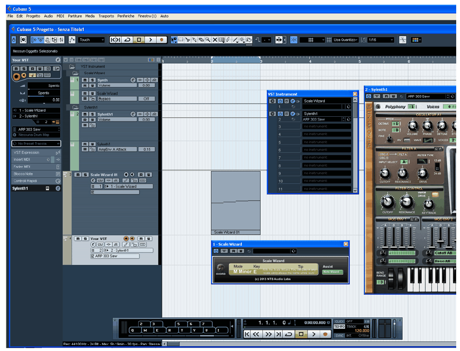460x351 pixels.
Task: Click the Bypass Off button on Scale Wizard
Action: click(147, 99)
